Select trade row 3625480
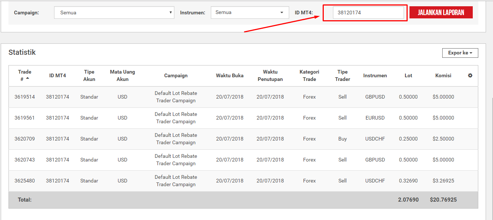This screenshot has height=220, width=493. pos(243,181)
